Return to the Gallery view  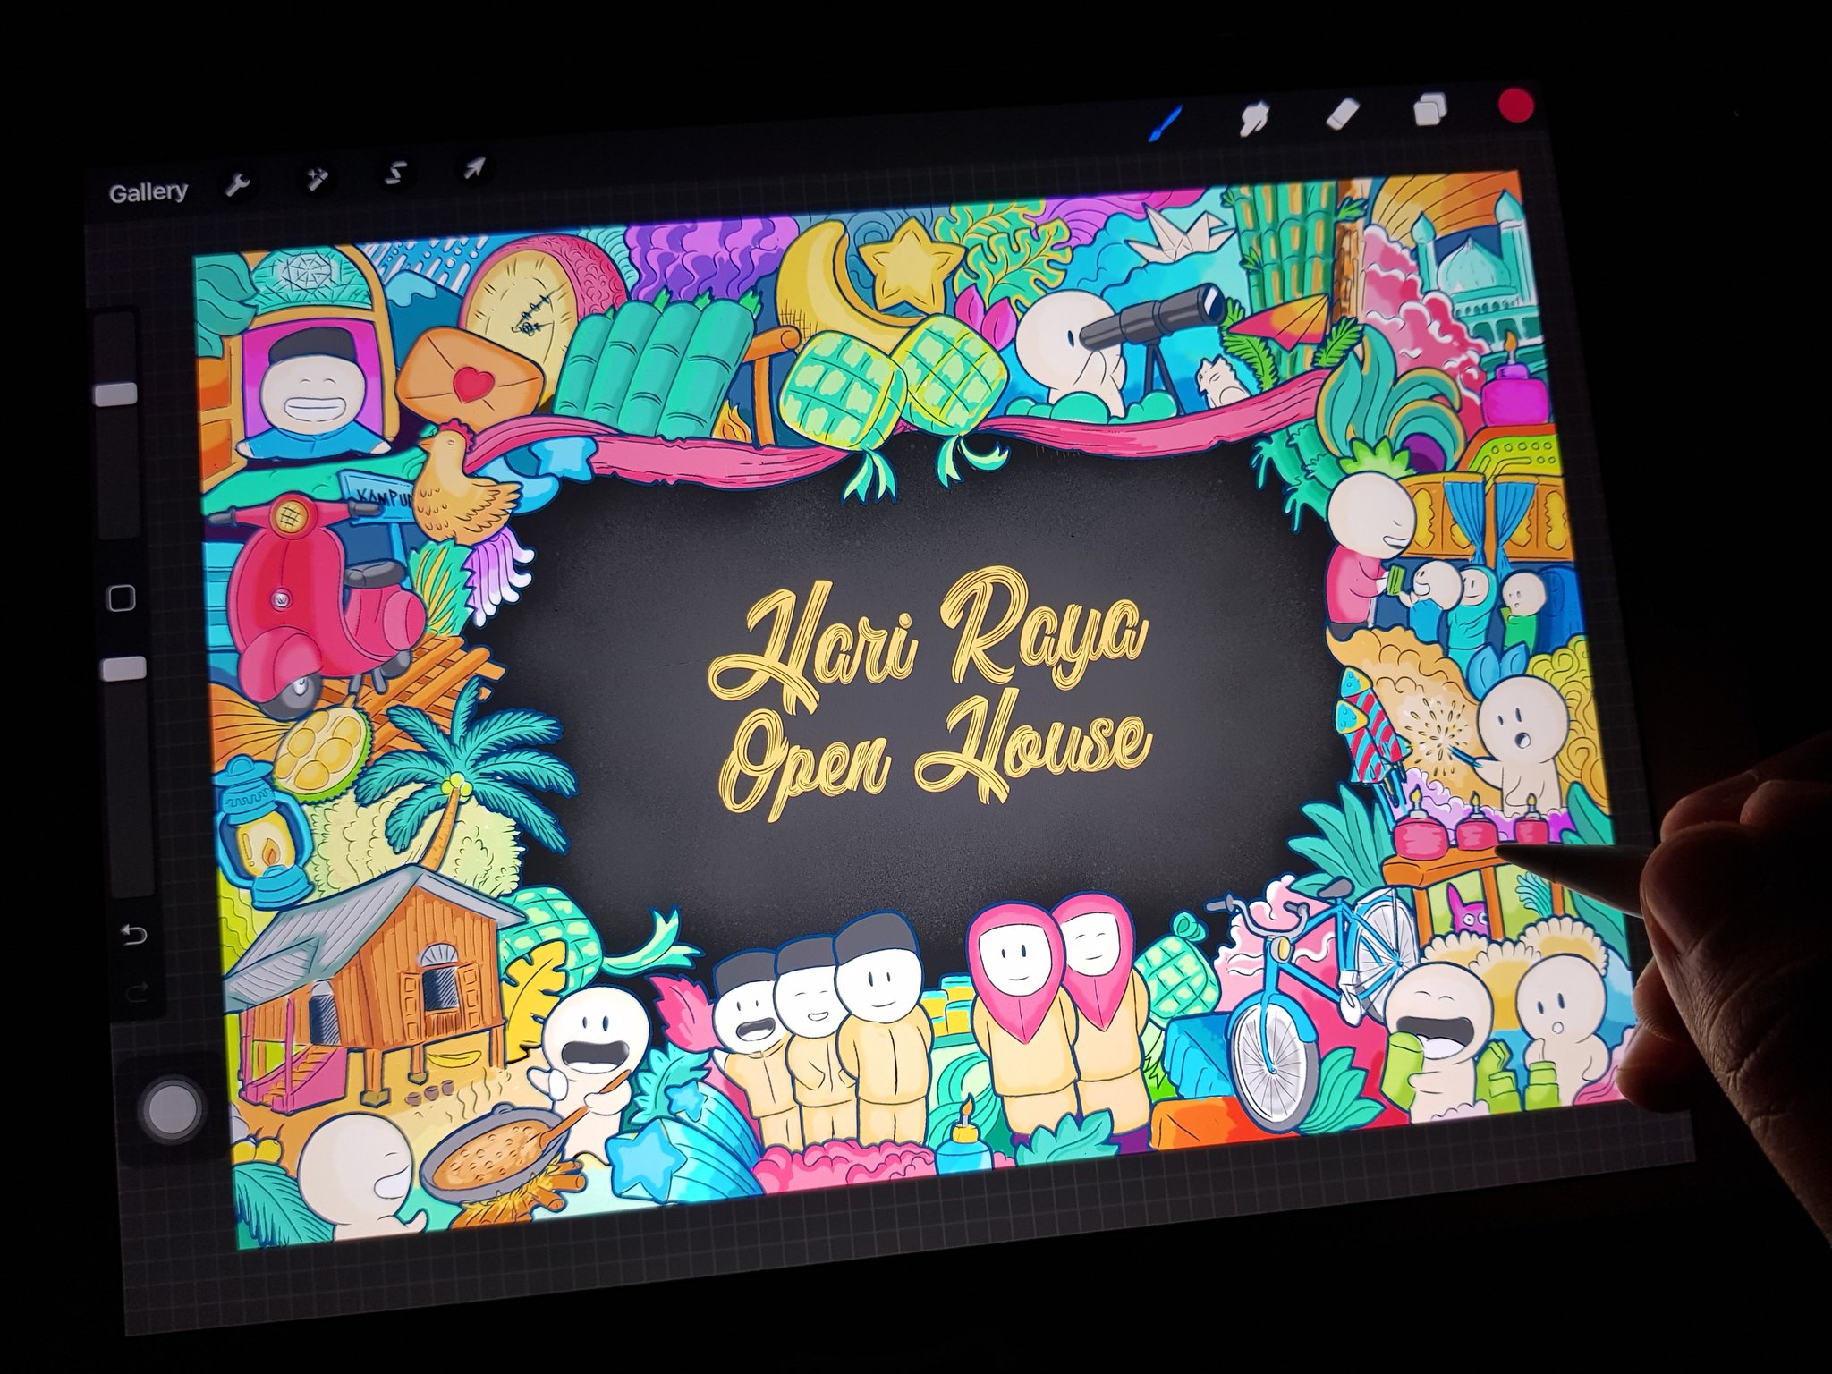tap(148, 192)
